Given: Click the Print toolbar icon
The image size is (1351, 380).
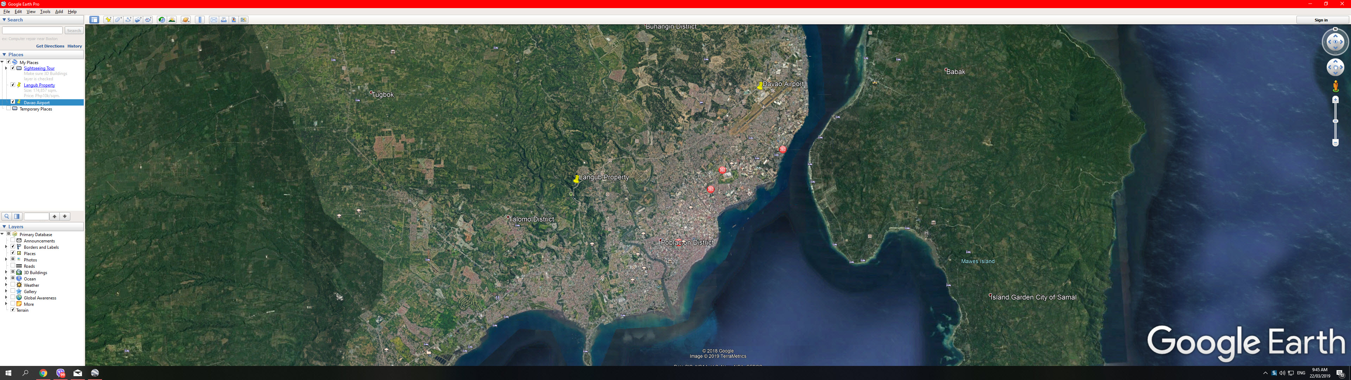Looking at the screenshot, I should 223,20.
